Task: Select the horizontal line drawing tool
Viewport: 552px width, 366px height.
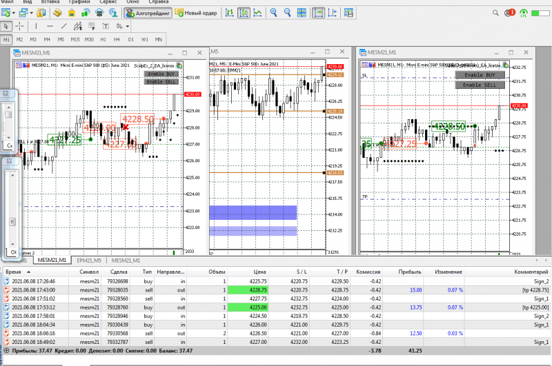Action: [x=50, y=26]
